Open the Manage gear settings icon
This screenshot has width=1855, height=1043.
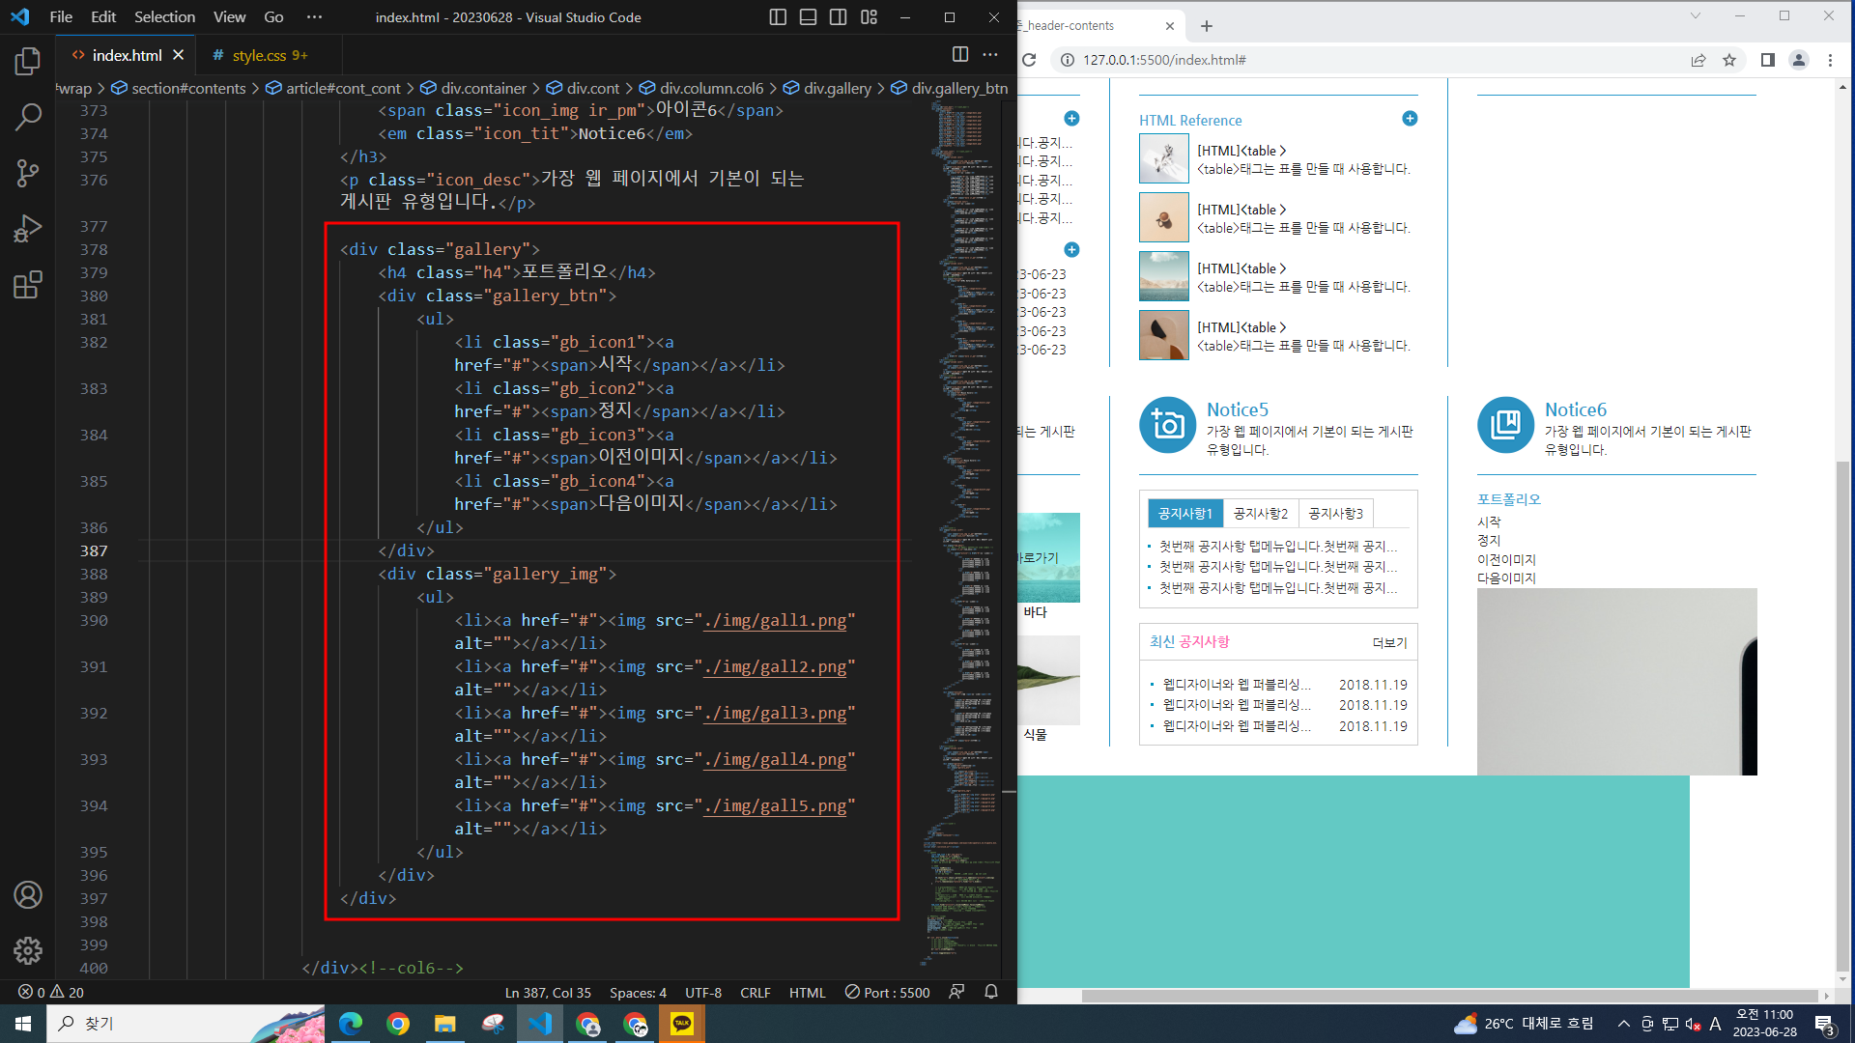[28, 950]
